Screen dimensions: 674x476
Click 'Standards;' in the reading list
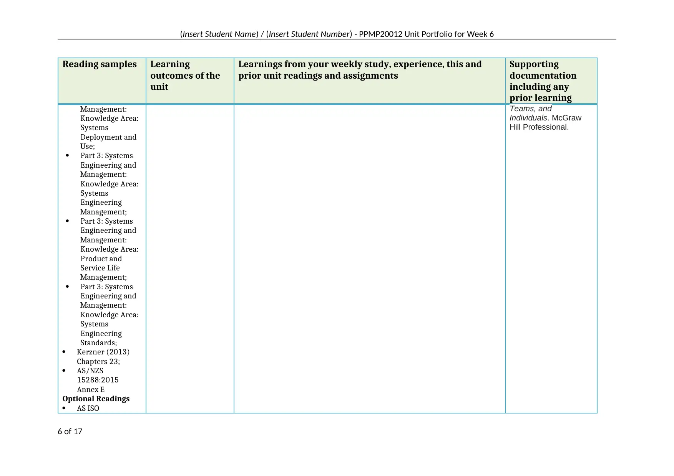click(x=99, y=343)
